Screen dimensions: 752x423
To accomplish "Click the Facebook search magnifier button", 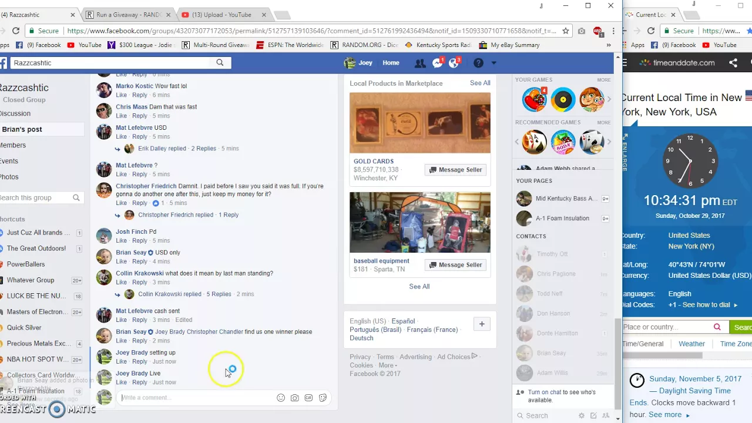I will point(220,63).
